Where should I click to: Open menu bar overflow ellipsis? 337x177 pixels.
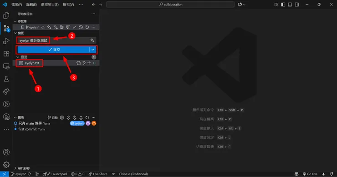click(x=81, y=5)
